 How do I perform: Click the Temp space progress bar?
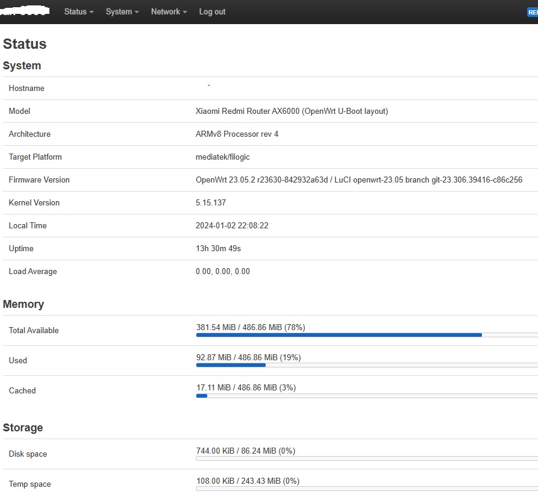coord(367,489)
